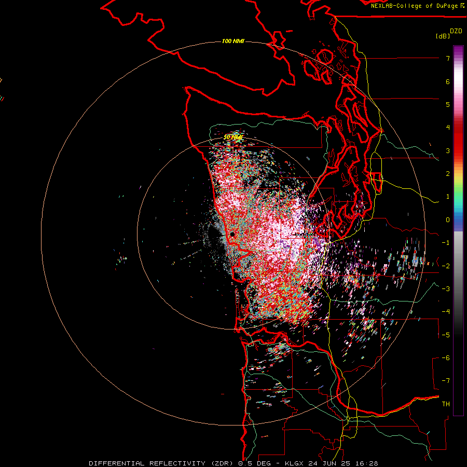Click the DZD legend title
The image size is (467, 467).
click(x=456, y=31)
